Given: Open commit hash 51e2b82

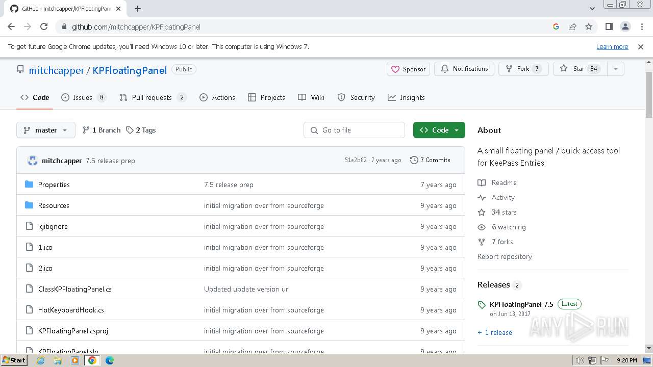Looking at the screenshot, I should click(x=356, y=160).
